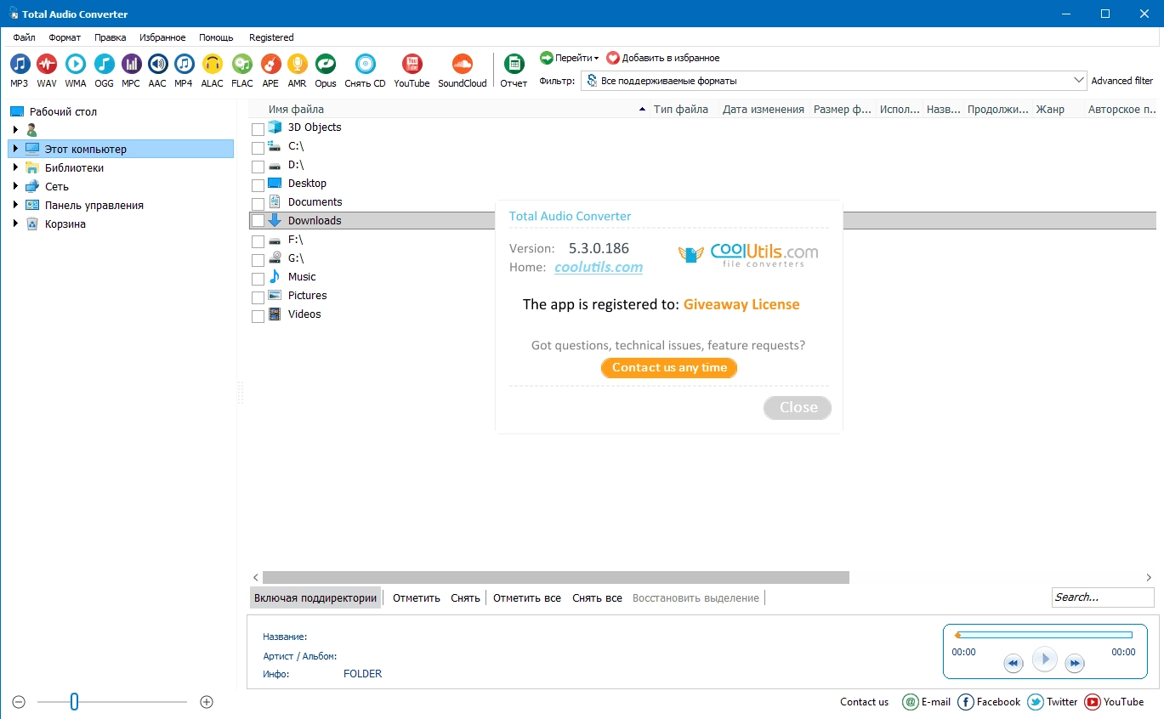
Task: Play the audio preview
Action: tap(1044, 660)
